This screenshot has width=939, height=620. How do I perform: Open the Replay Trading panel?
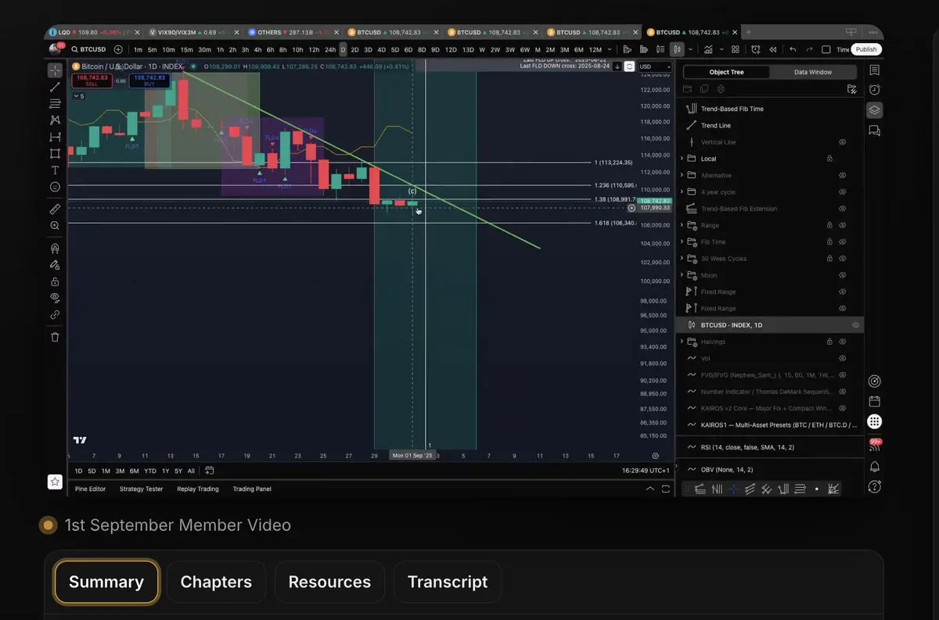pyautogui.click(x=198, y=489)
